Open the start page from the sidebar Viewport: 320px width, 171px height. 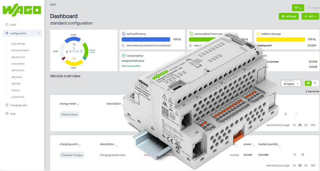click(x=13, y=25)
